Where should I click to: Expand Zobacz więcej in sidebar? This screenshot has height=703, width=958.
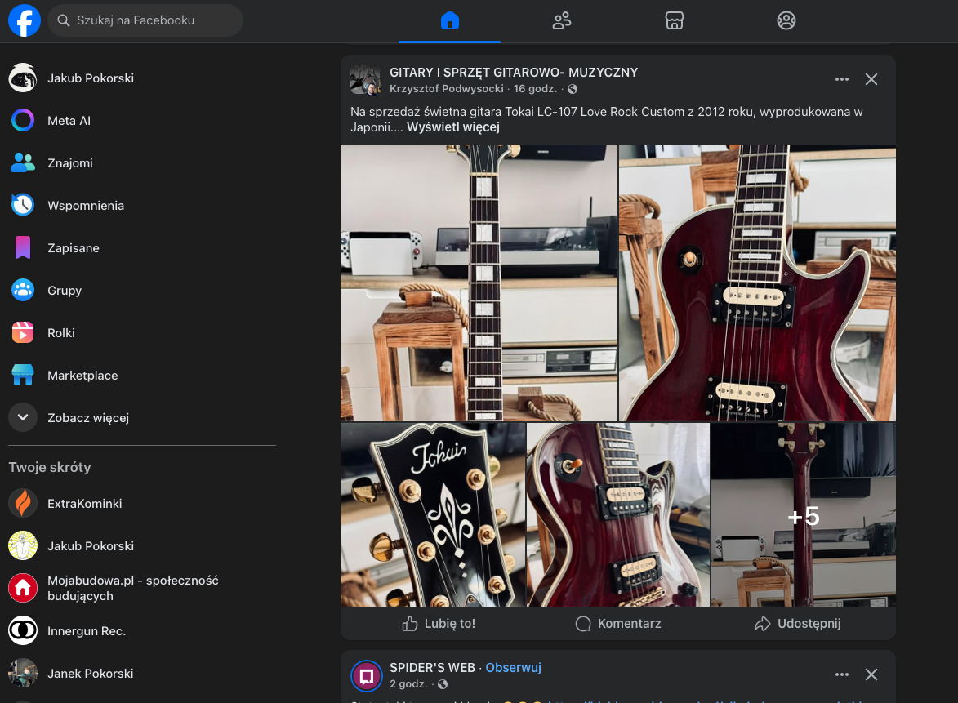point(87,418)
